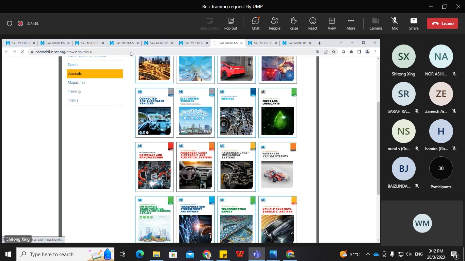
Task: Open Vehicle Dynamics Stability NVH journal
Action: [278, 219]
